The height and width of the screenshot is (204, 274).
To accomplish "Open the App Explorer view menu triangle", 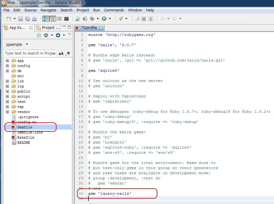I will coord(69,34).
